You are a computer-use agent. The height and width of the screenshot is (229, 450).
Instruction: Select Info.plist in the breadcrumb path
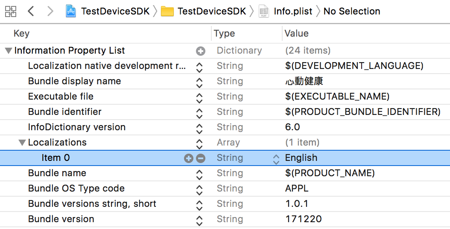point(292,11)
